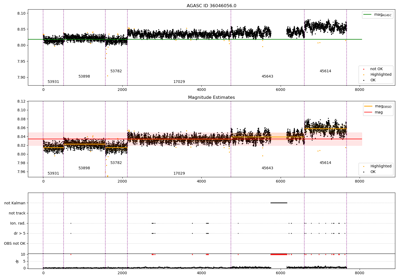This screenshot has height=279, width=399.
Task: Click the 7.96 y-axis tick label
Action: click(21, 172)
